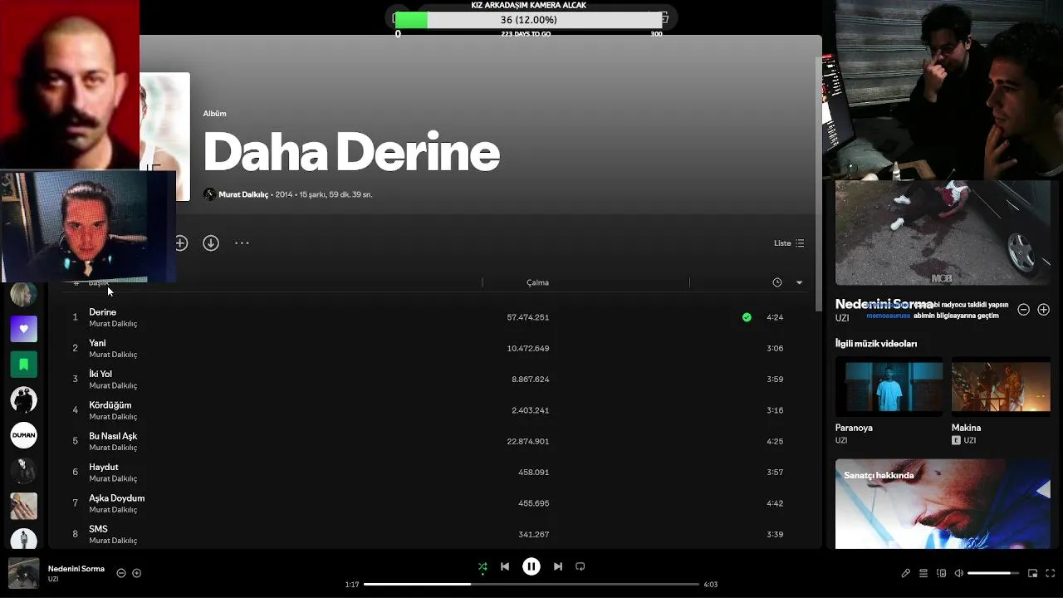This screenshot has width=1063, height=598.
Task: Switch player to full screen
Action: coord(1051,573)
